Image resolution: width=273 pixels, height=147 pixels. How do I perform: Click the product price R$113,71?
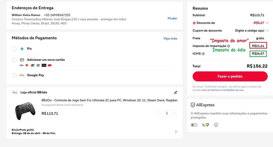pos(50,113)
